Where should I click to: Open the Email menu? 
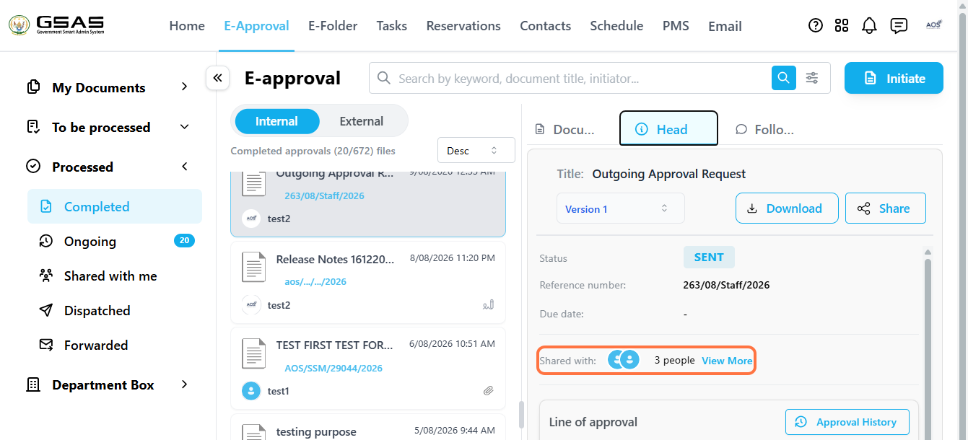click(725, 26)
